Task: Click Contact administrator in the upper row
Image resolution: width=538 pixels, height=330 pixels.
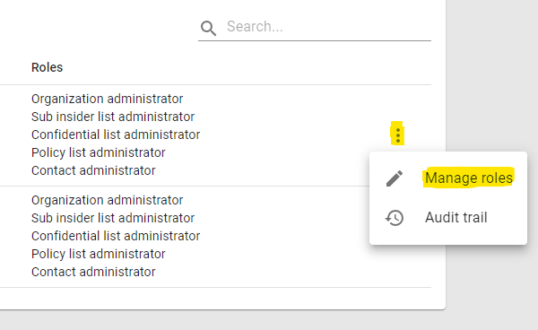Action: [x=93, y=170]
